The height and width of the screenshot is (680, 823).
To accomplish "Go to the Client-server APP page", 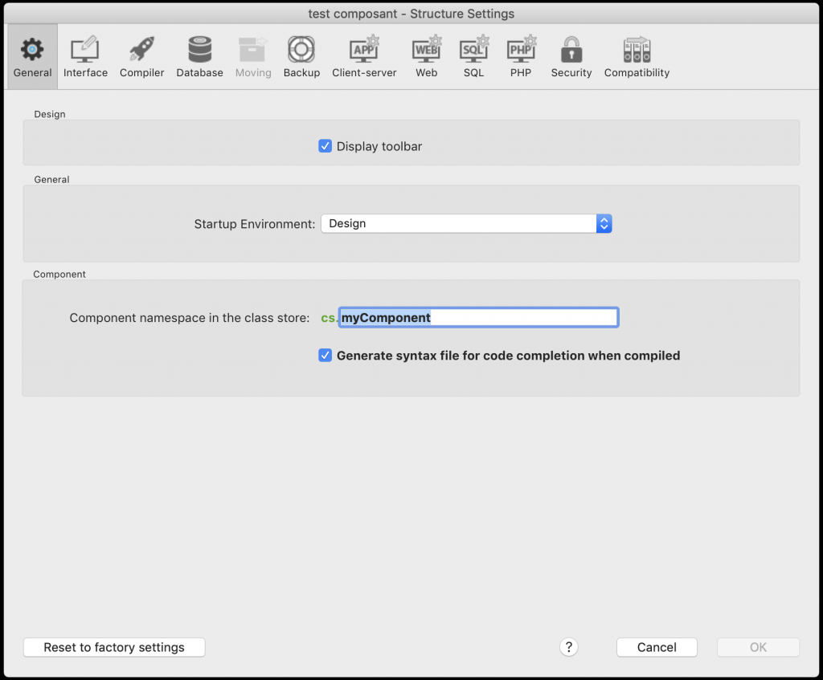I will pyautogui.click(x=364, y=57).
